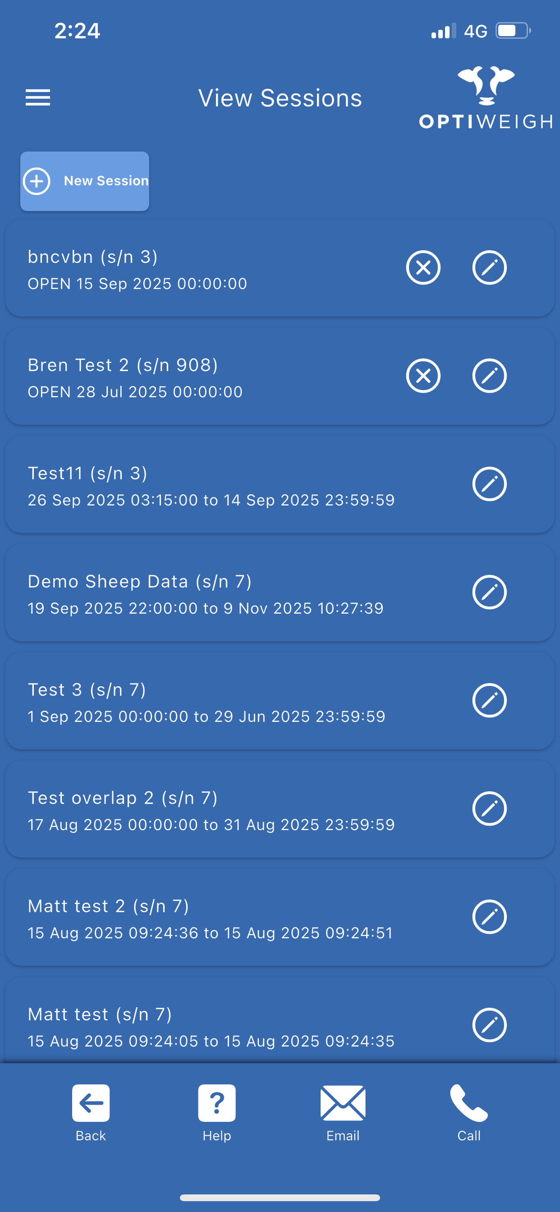
Task: Edit the Test overlap 2 session
Action: point(489,809)
